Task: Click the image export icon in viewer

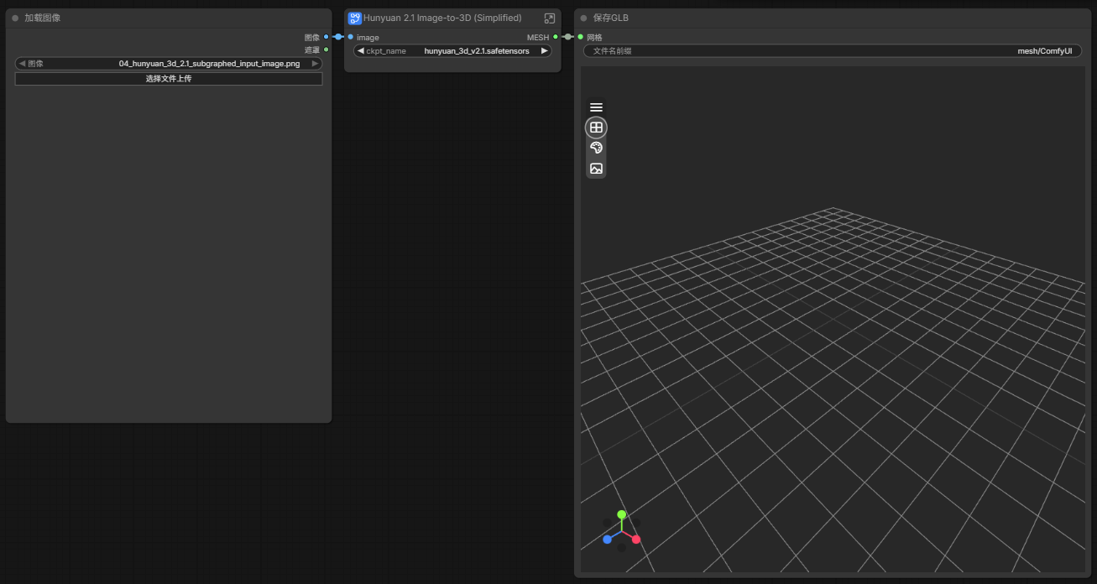Action: click(x=596, y=169)
